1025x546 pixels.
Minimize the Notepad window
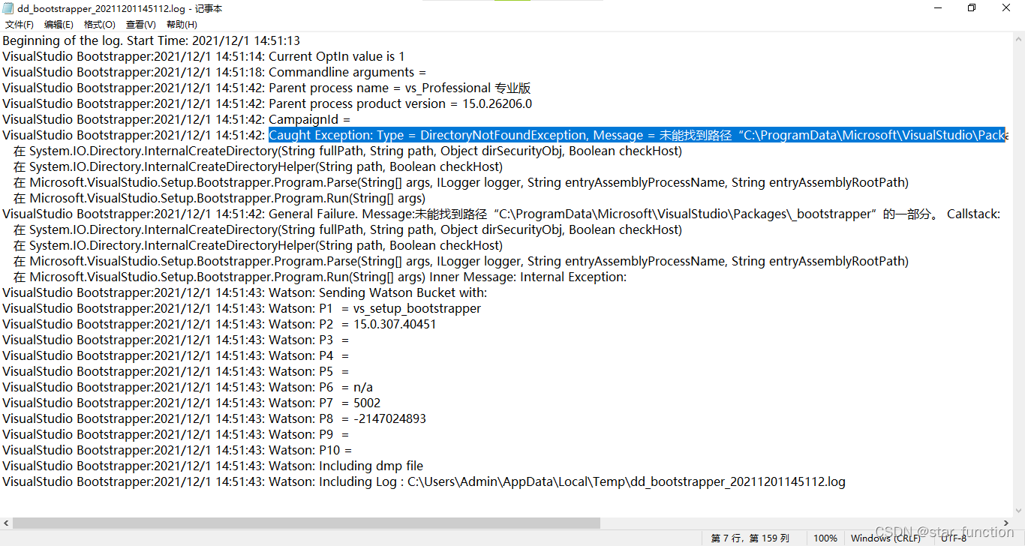click(937, 8)
